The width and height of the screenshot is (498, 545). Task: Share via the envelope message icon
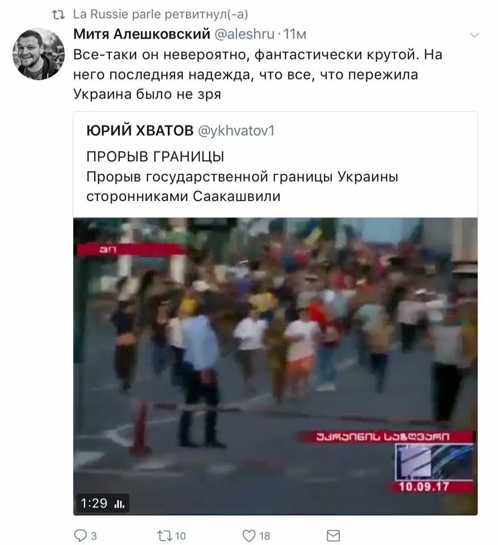[334, 535]
